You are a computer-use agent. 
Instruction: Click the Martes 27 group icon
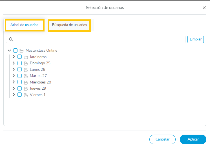26,76
